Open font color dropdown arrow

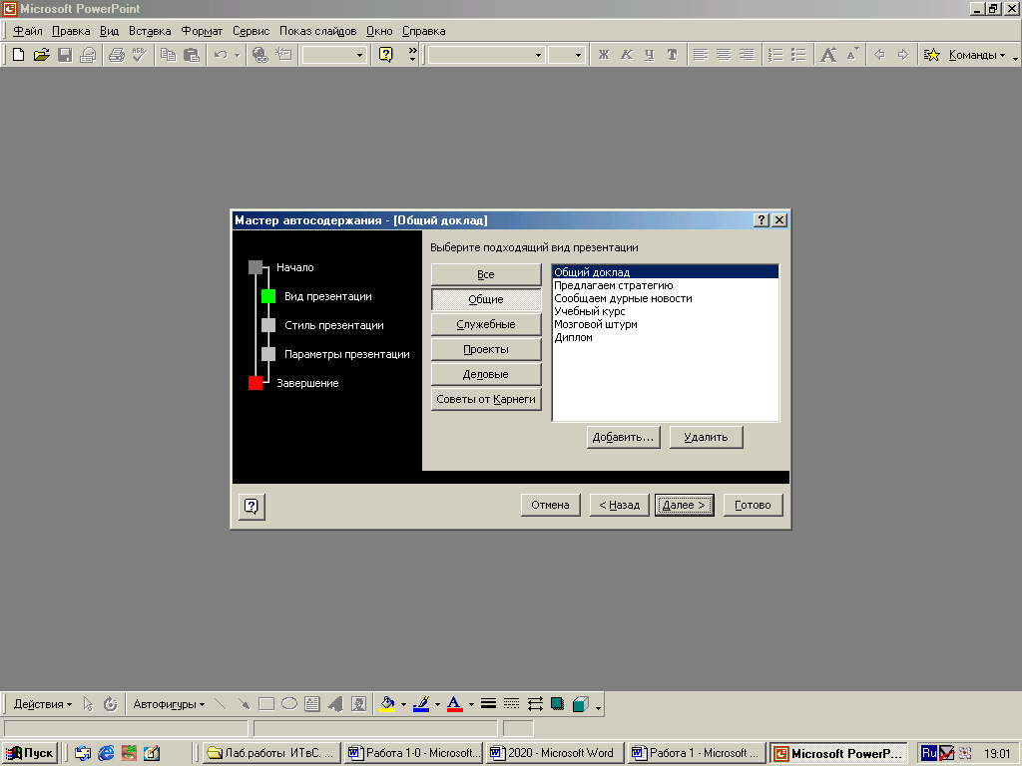[471, 705]
